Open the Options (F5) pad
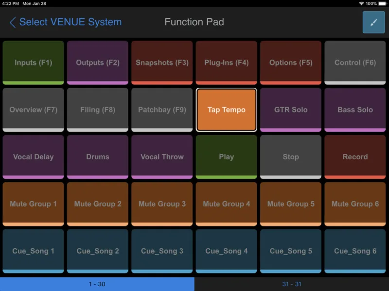This screenshot has width=389, height=291. 291,63
